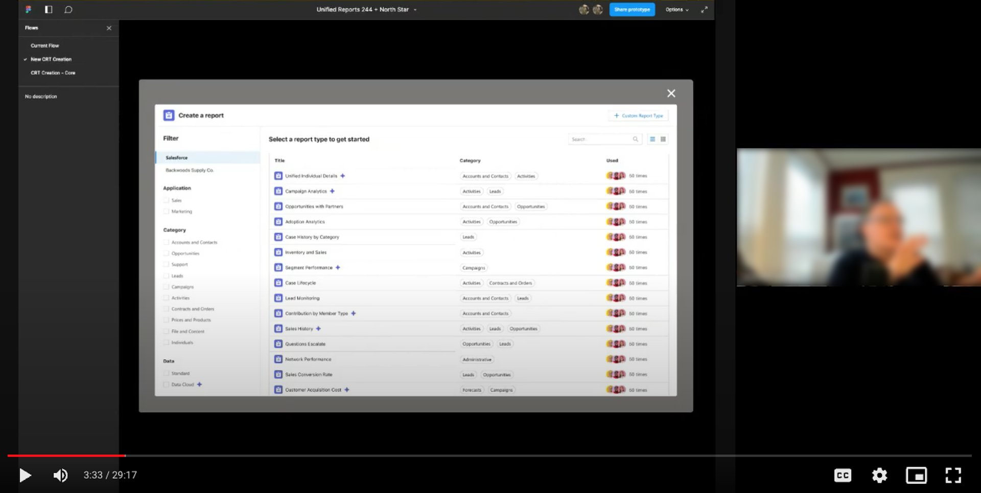Open the Options dropdown

677,9
